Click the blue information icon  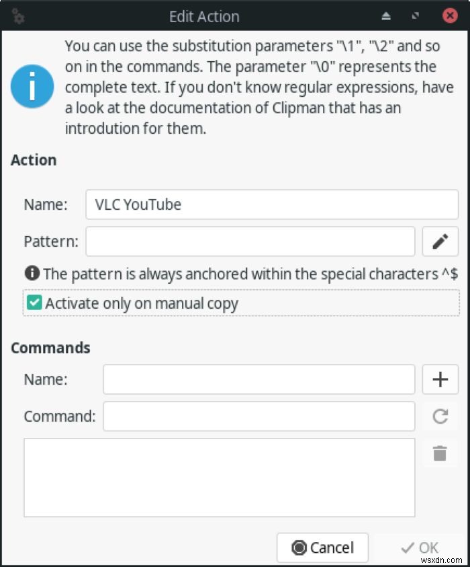(x=32, y=86)
